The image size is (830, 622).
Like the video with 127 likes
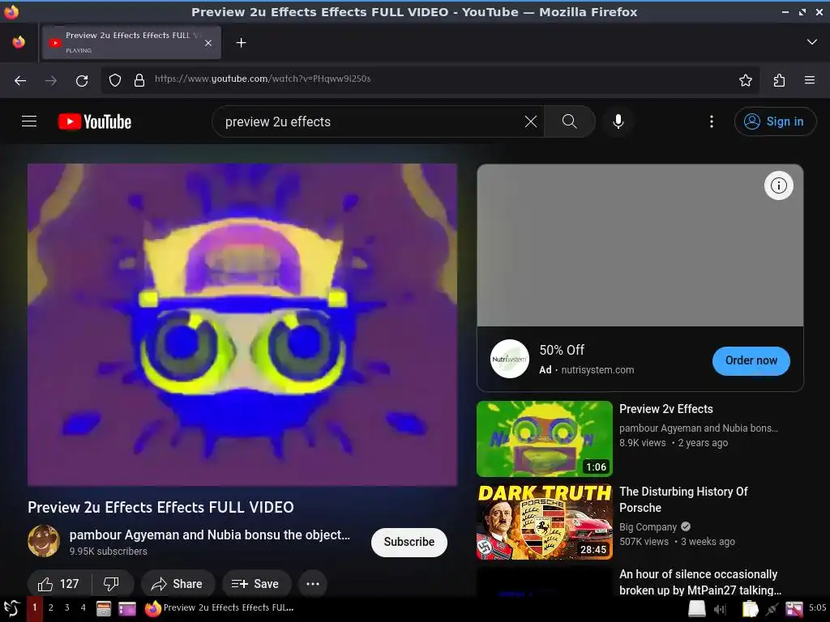59,584
